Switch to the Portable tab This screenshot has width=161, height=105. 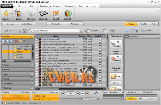143,24
